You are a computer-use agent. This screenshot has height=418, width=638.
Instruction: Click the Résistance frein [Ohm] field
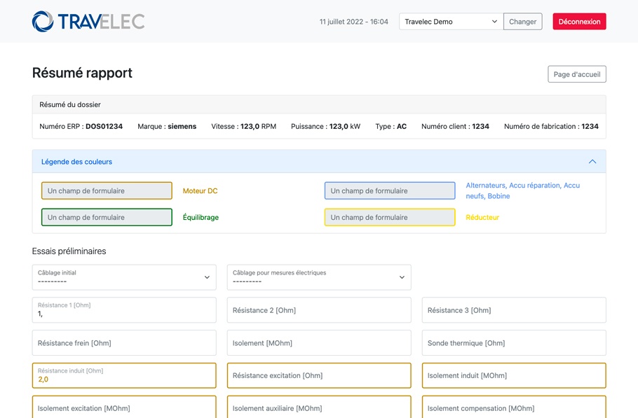(x=124, y=343)
